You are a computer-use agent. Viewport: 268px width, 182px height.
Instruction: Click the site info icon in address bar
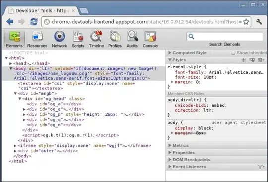point(47,22)
